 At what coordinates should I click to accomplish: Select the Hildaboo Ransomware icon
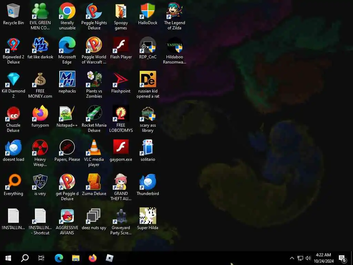174,51
